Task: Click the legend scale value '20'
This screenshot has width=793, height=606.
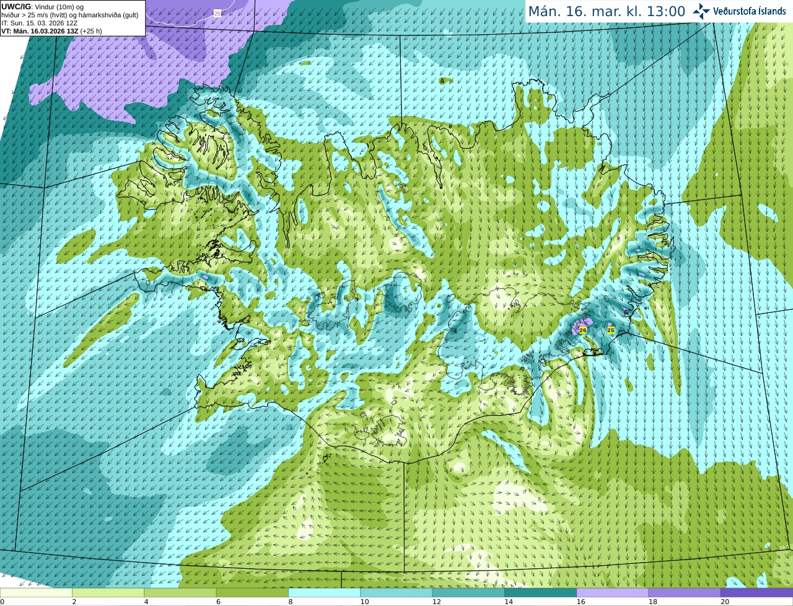Action: coord(725,602)
